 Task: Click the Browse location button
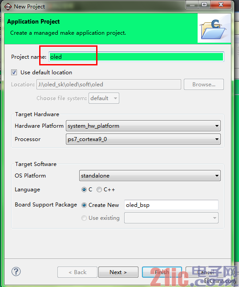tap(204, 85)
